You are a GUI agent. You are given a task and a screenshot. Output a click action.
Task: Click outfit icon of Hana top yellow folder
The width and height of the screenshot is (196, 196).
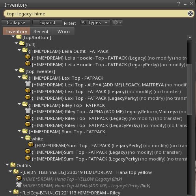pyautogui.click(x=16, y=172)
